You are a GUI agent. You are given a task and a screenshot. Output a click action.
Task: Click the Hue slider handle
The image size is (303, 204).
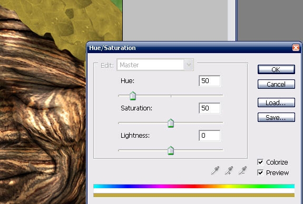coord(133,96)
